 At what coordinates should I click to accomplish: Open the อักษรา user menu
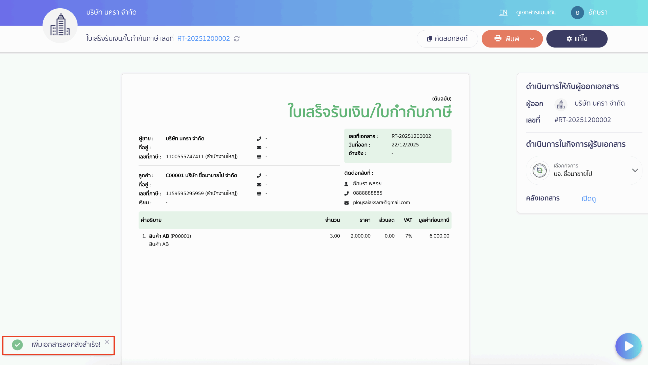pyautogui.click(x=597, y=12)
